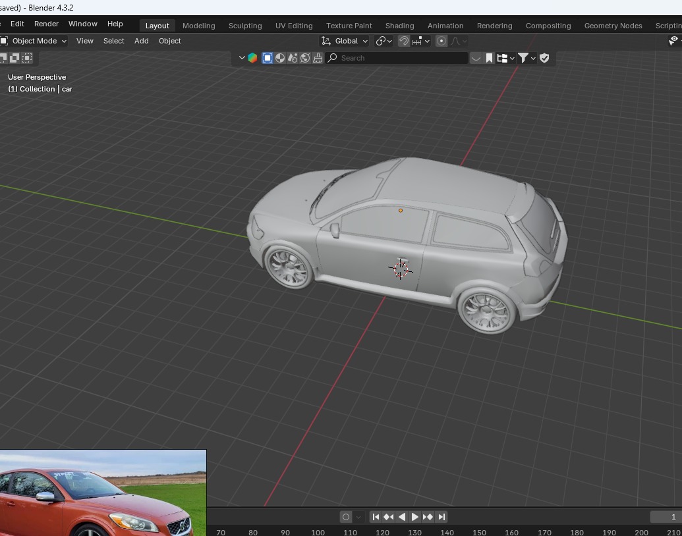Open the Help menu

pos(115,24)
